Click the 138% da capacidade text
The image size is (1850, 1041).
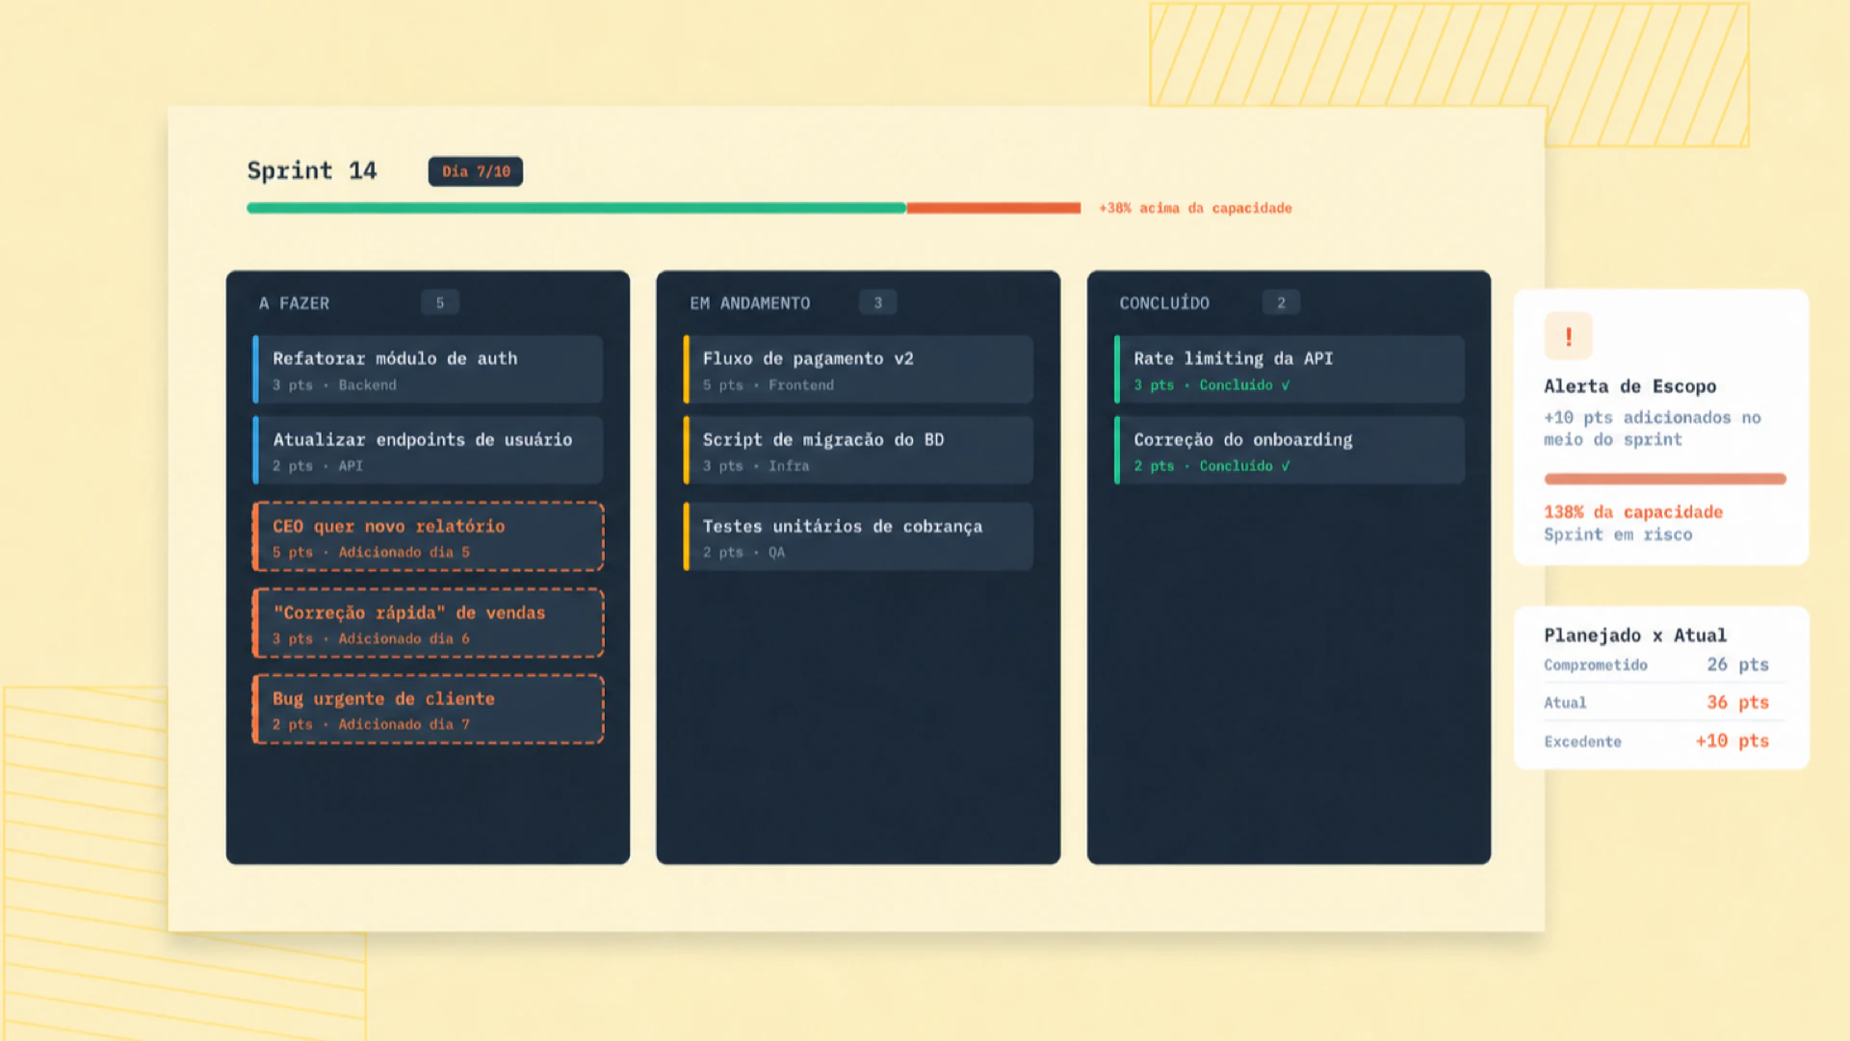(x=1633, y=512)
